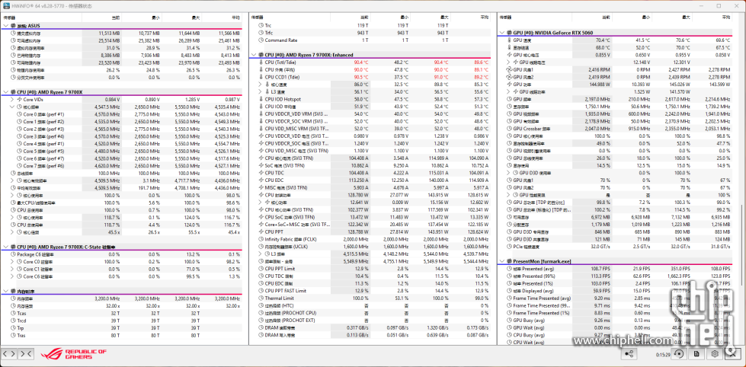Click the 0.984 V Core VIDs value

[x=112, y=99]
